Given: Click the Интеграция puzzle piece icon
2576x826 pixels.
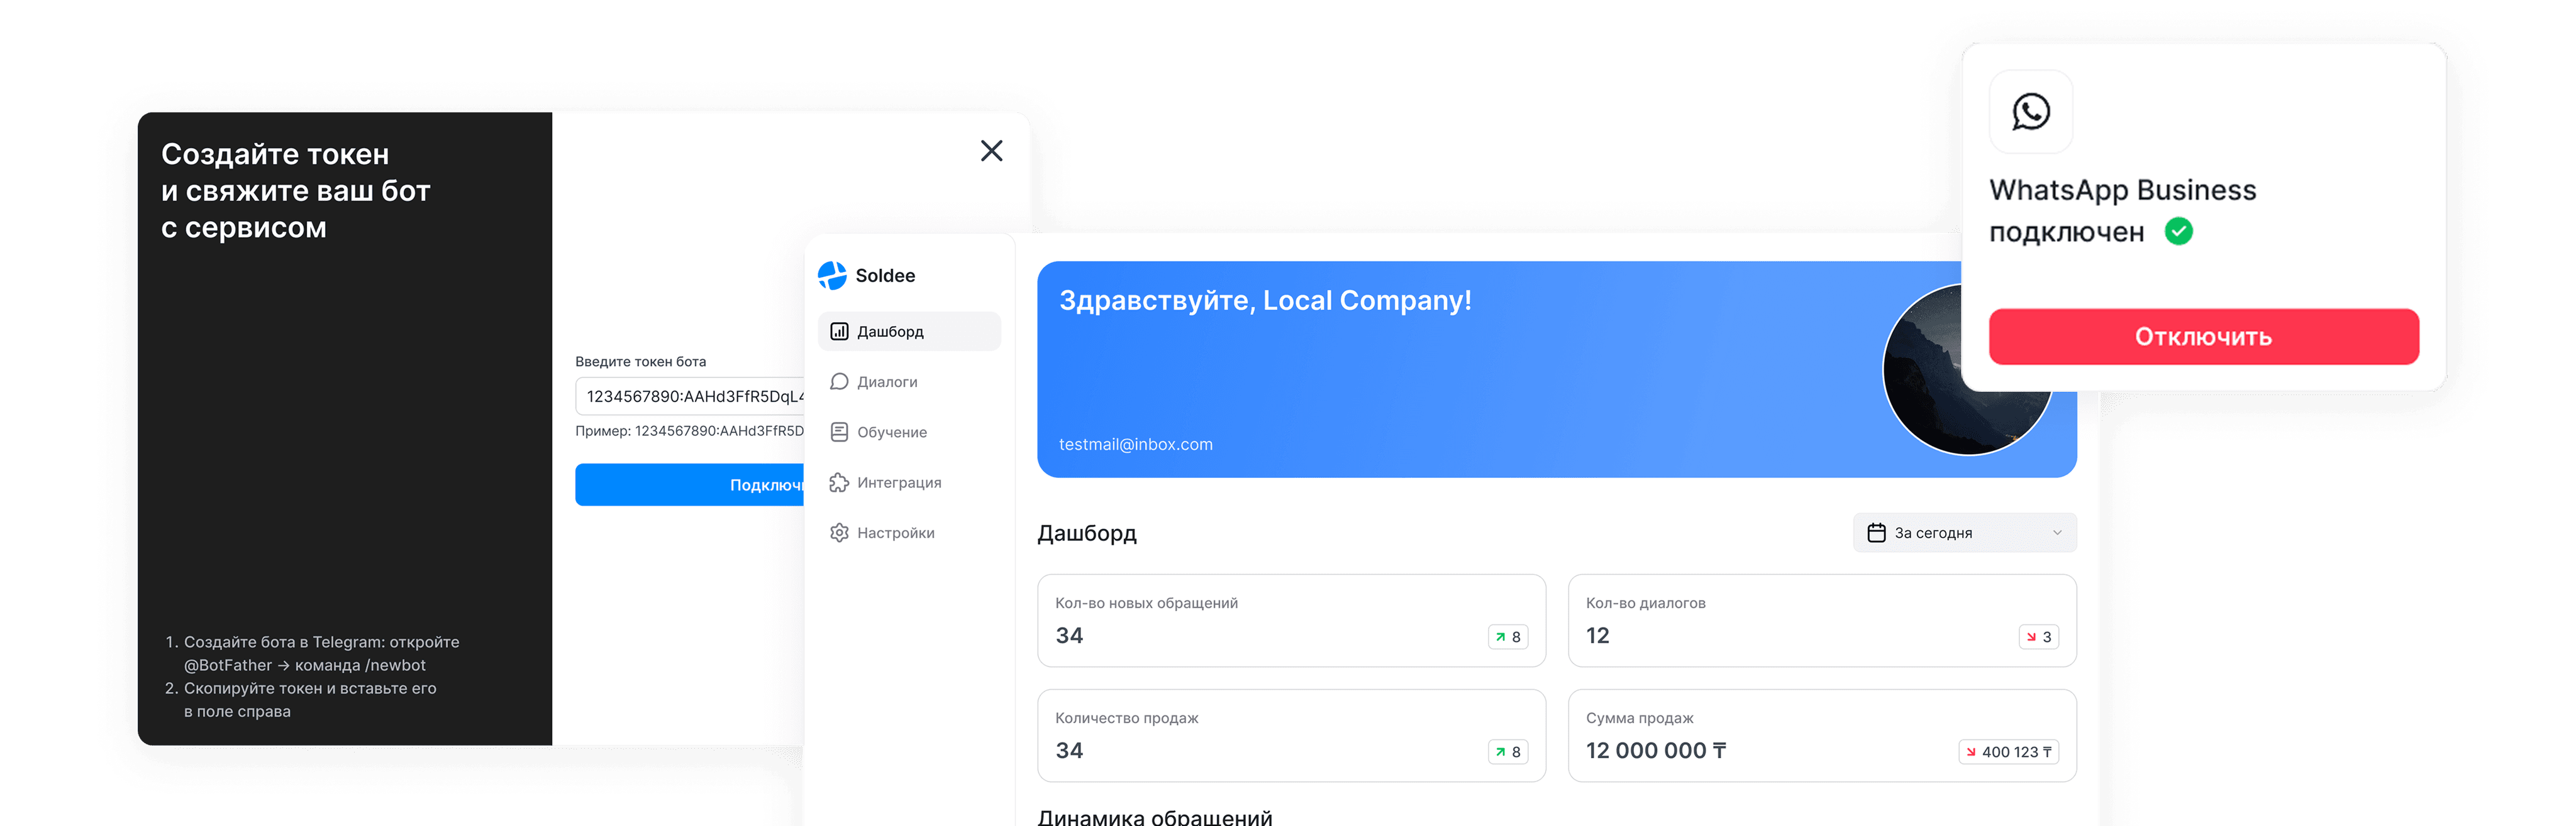Looking at the screenshot, I should point(839,482).
